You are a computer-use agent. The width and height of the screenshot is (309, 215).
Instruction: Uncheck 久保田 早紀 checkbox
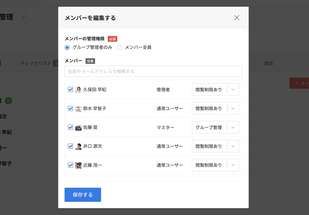(71, 89)
